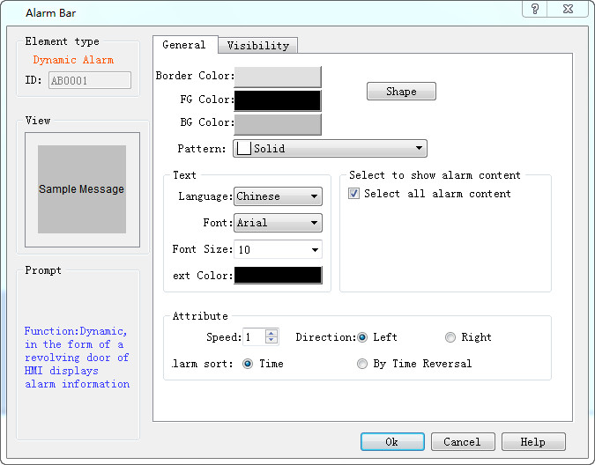Click the Prompt function description text
This screenshot has width=595, height=465.
tap(77, 358)
